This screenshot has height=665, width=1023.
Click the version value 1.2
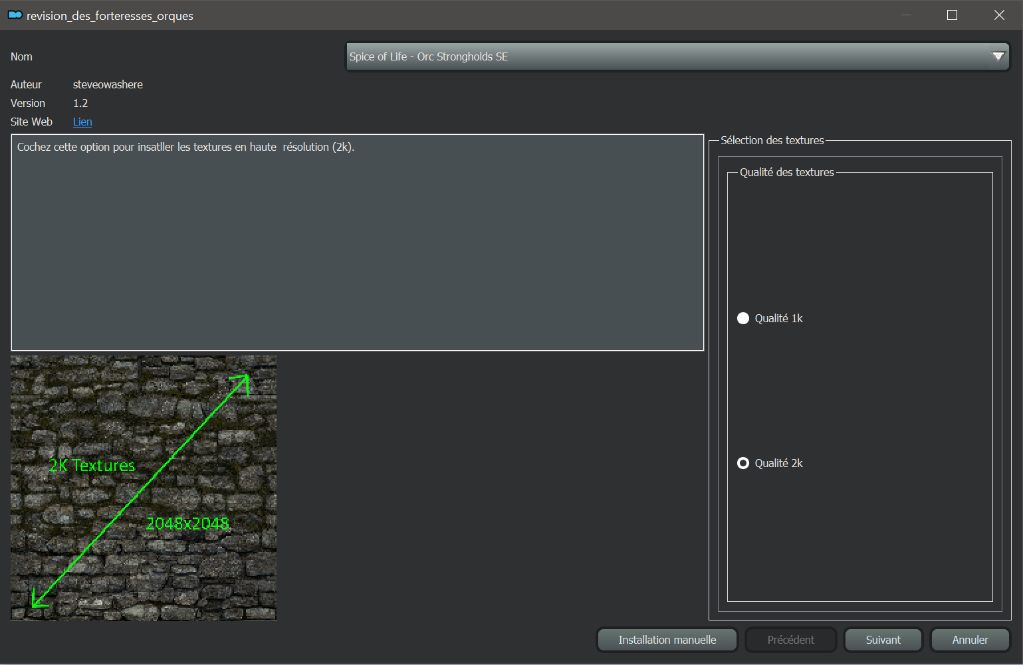(x=80, y=103)
